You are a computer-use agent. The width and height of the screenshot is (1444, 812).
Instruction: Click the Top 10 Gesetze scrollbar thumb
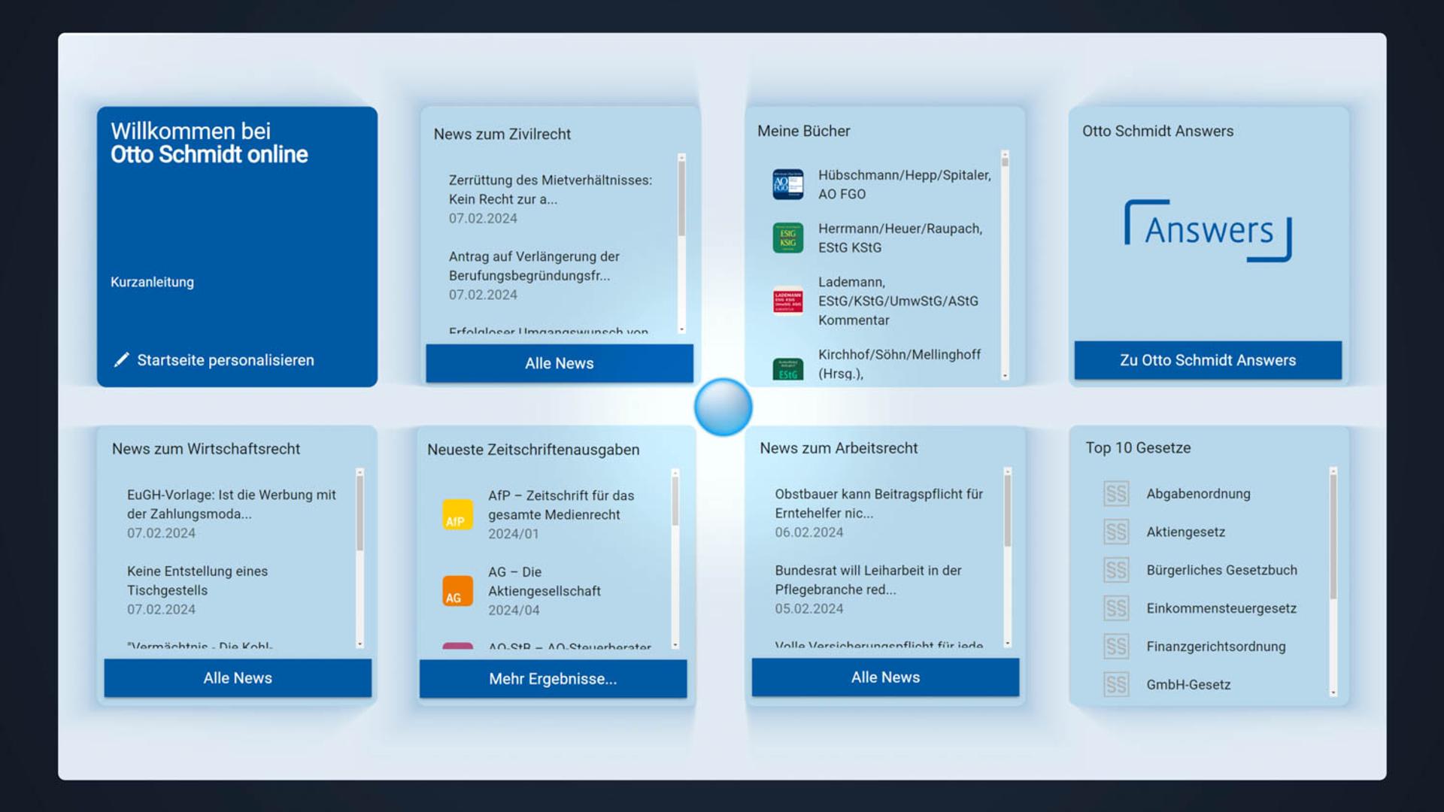coord(1333,537)
